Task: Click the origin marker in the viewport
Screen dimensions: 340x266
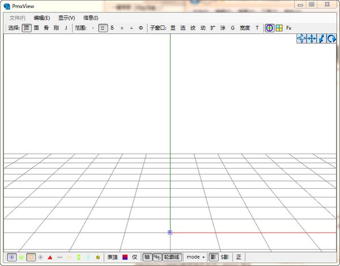Action: pyautogui.click(x=170, y=232)
